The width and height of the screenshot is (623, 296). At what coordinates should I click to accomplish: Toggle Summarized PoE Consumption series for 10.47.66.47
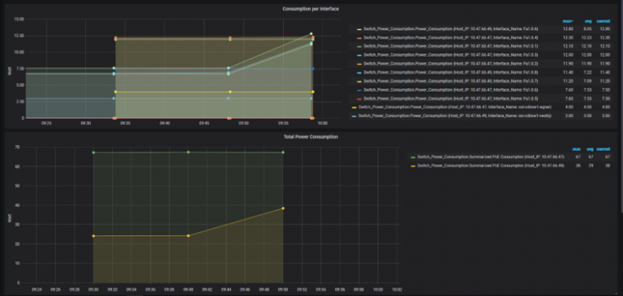pos(491,157)
